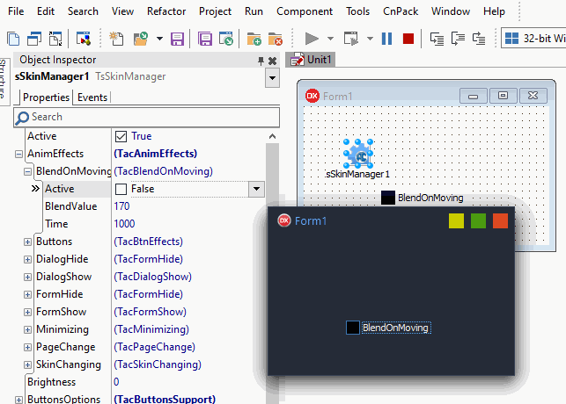The width and height of the screenshot is (566, 404).
Task: Click the Trace Into icon
Action: point(437,39)
